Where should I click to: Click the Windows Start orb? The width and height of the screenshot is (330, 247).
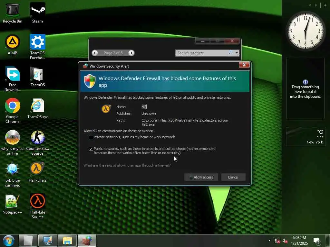(x=9, y=241)
